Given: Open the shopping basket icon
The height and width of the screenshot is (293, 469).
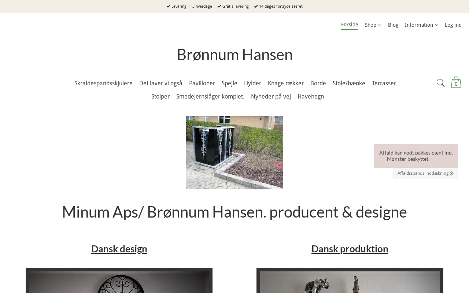Looking at the screenshot, I should (x=456, y=82).
